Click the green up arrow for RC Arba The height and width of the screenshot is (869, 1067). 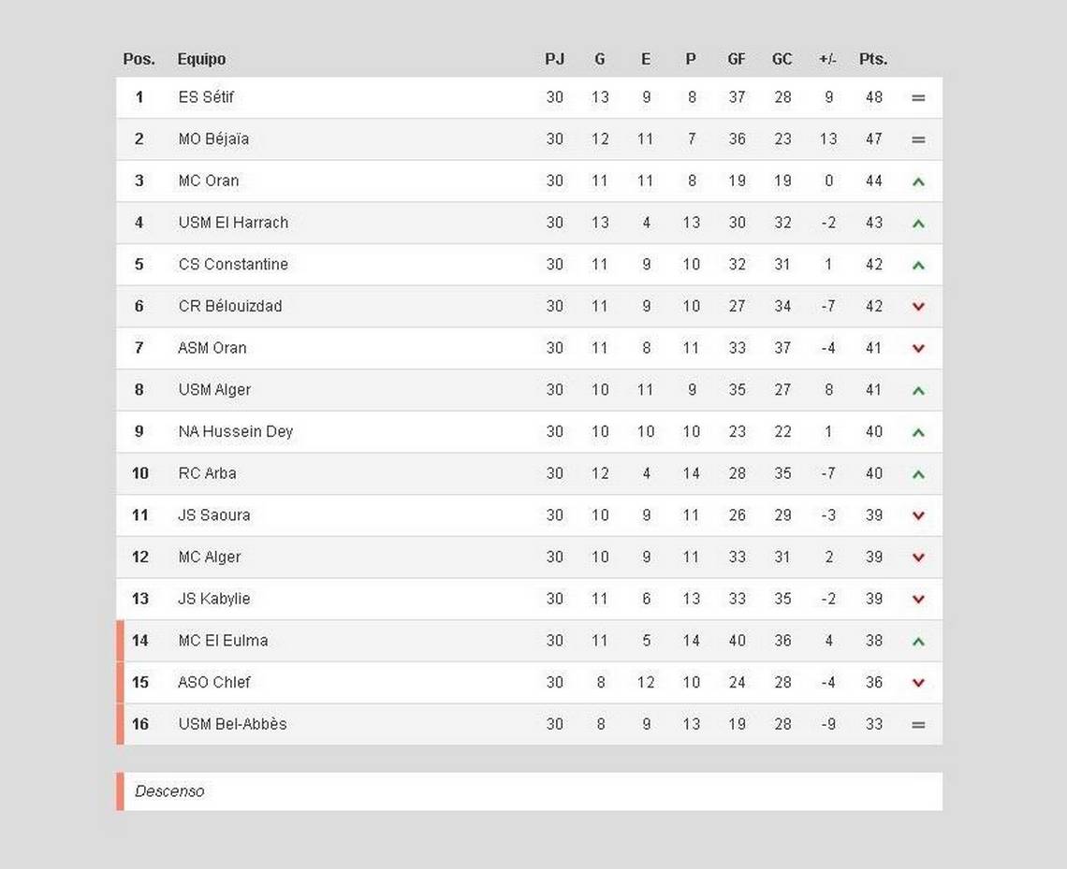(918, 474)
